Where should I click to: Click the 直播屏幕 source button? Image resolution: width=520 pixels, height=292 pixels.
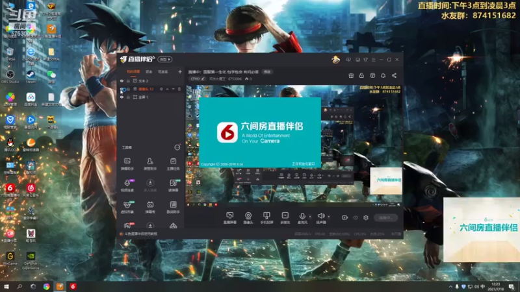(x=230, y=218)
